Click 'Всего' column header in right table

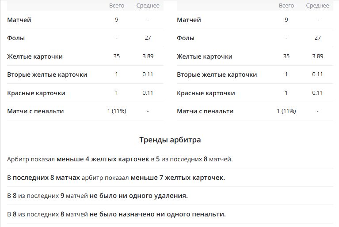pos(286,6)
